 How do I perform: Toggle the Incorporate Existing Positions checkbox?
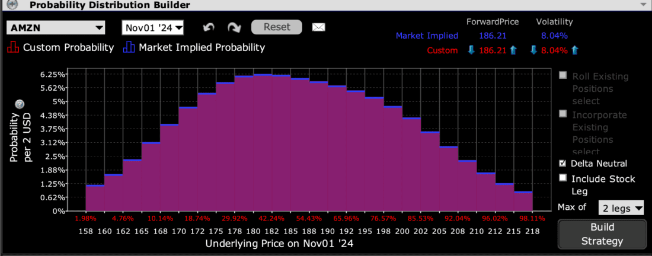click(x=563, y=113)
